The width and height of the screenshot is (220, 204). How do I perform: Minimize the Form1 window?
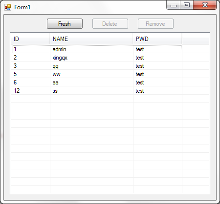[x=174, y=5]
